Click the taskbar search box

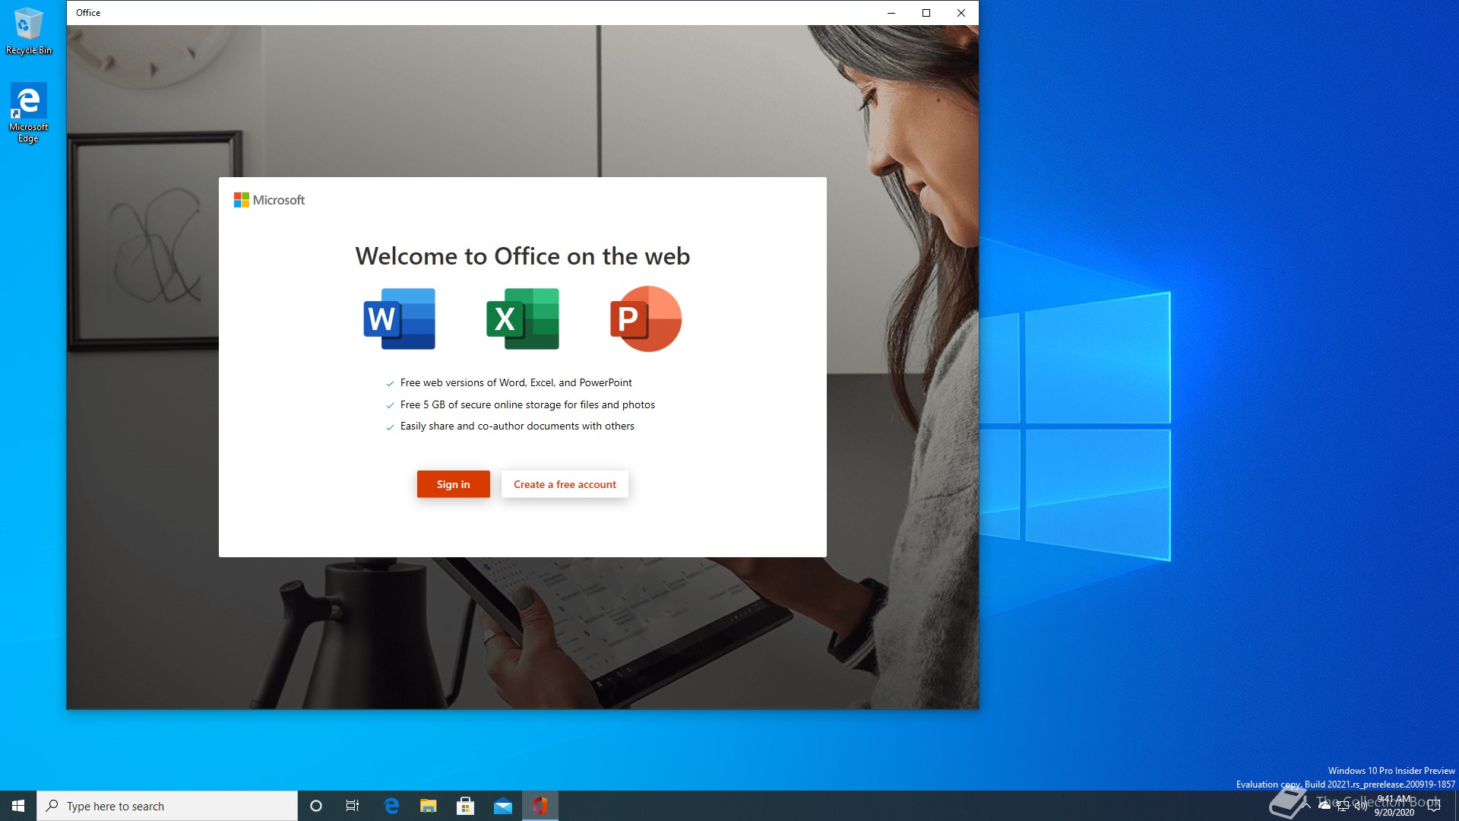coord(167,806)
